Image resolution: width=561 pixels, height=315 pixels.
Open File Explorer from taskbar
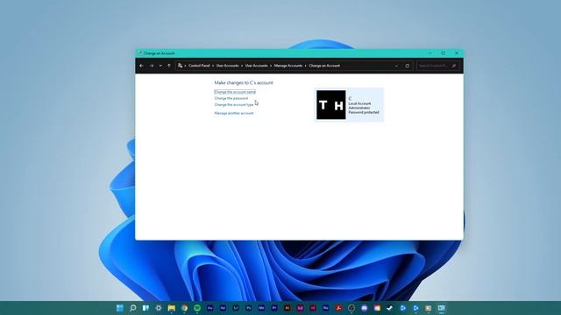pos(172,308)
